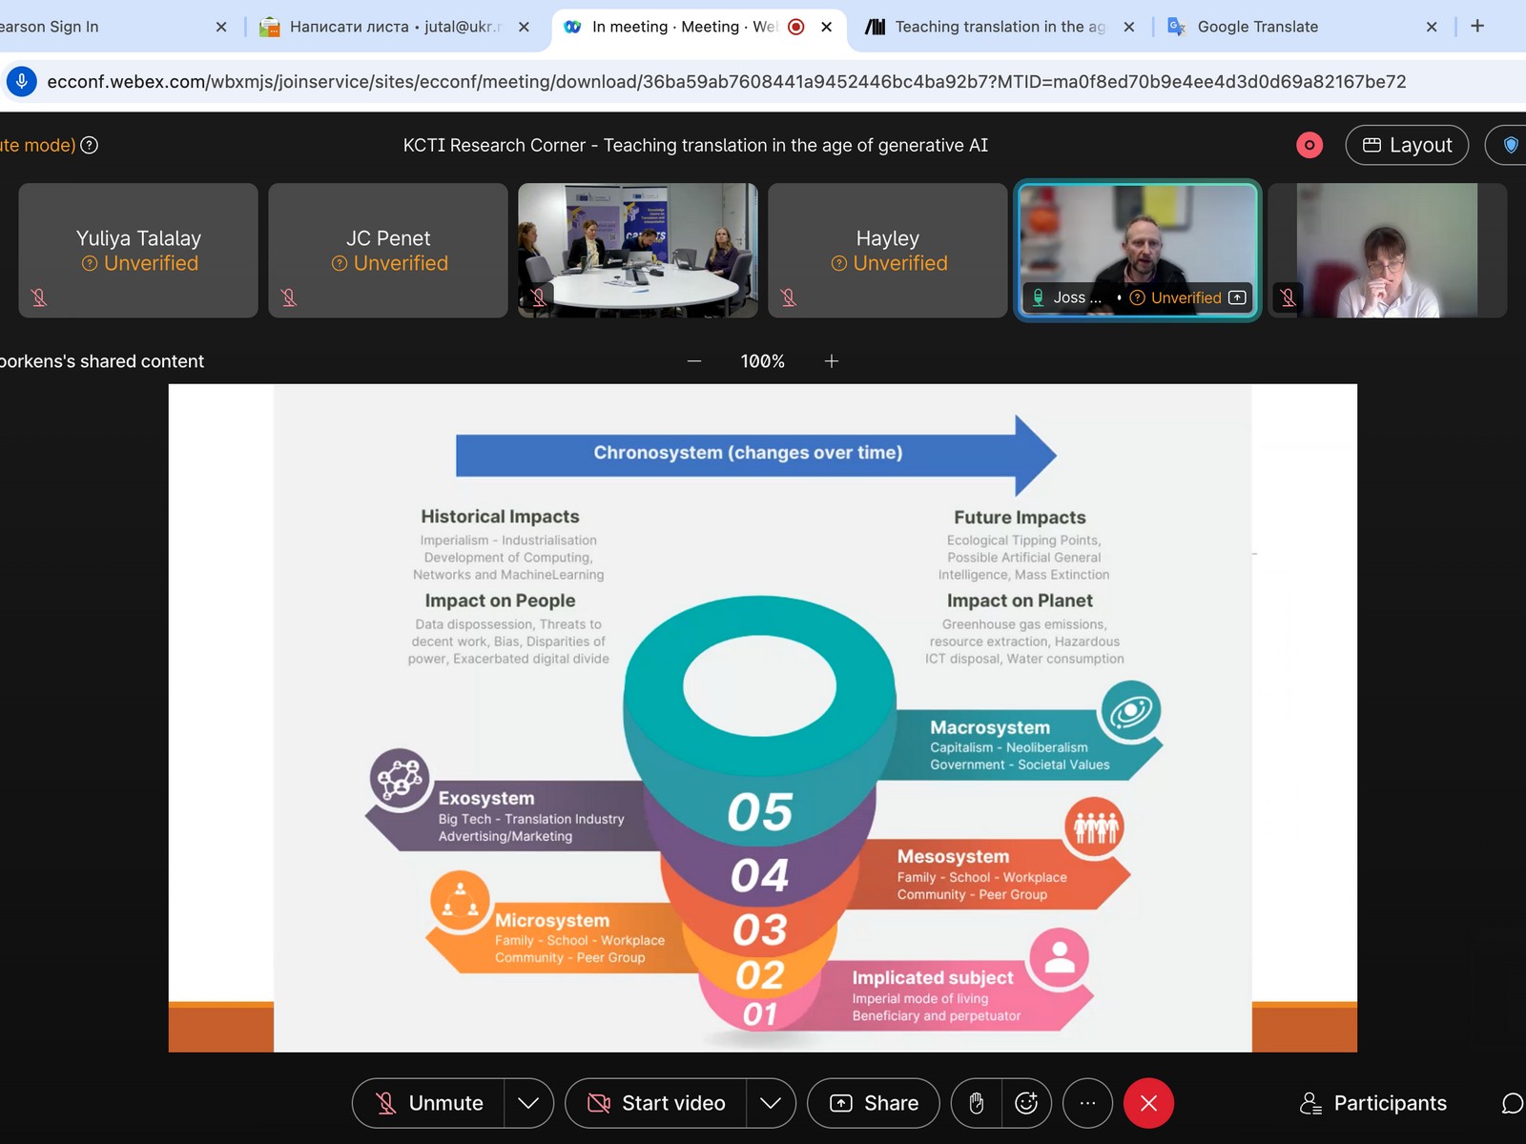The width and height of the screenshot is (1526, 1144).
Task: Open the Layout options menu
Action: 1407,145
